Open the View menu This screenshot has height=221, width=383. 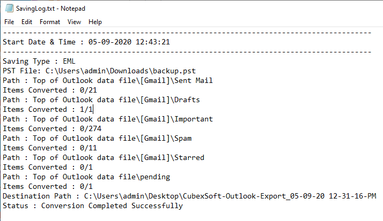[74, 22]
